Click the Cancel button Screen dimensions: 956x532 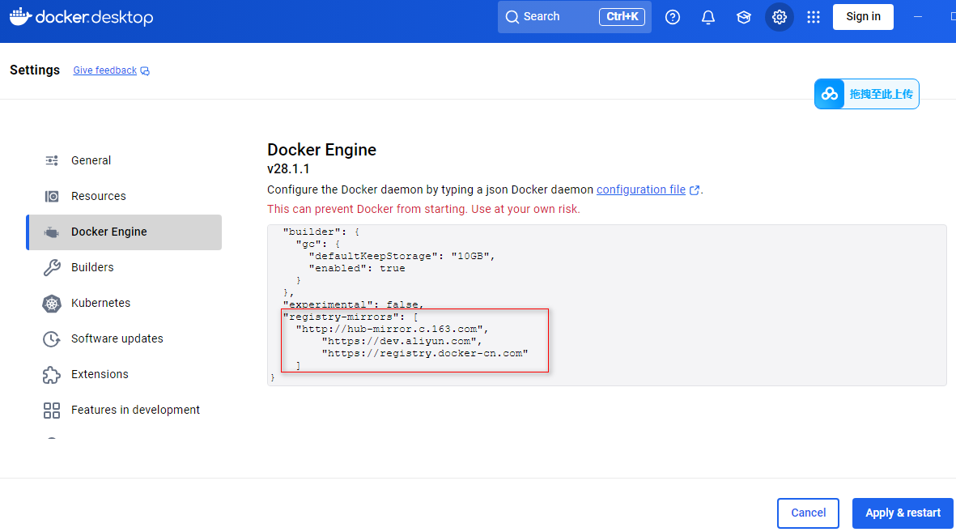tap(808, 513)
